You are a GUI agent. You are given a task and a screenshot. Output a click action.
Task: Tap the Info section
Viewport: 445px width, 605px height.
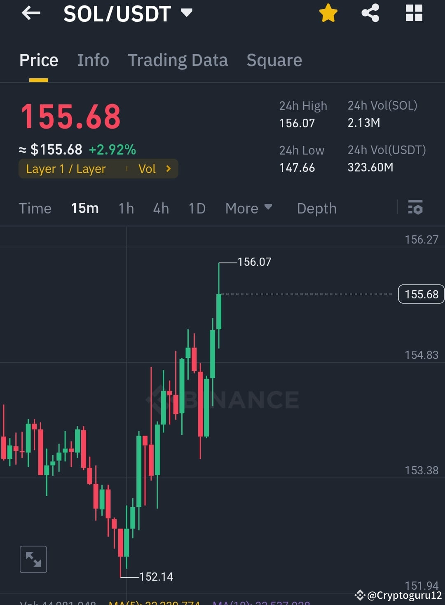(93, 60)
